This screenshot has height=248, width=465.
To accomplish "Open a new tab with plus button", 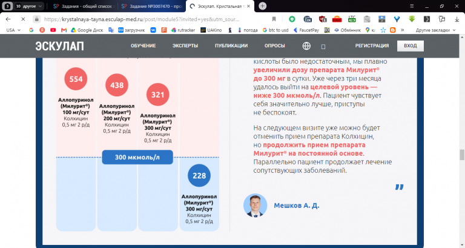I will tap(262, 6).
